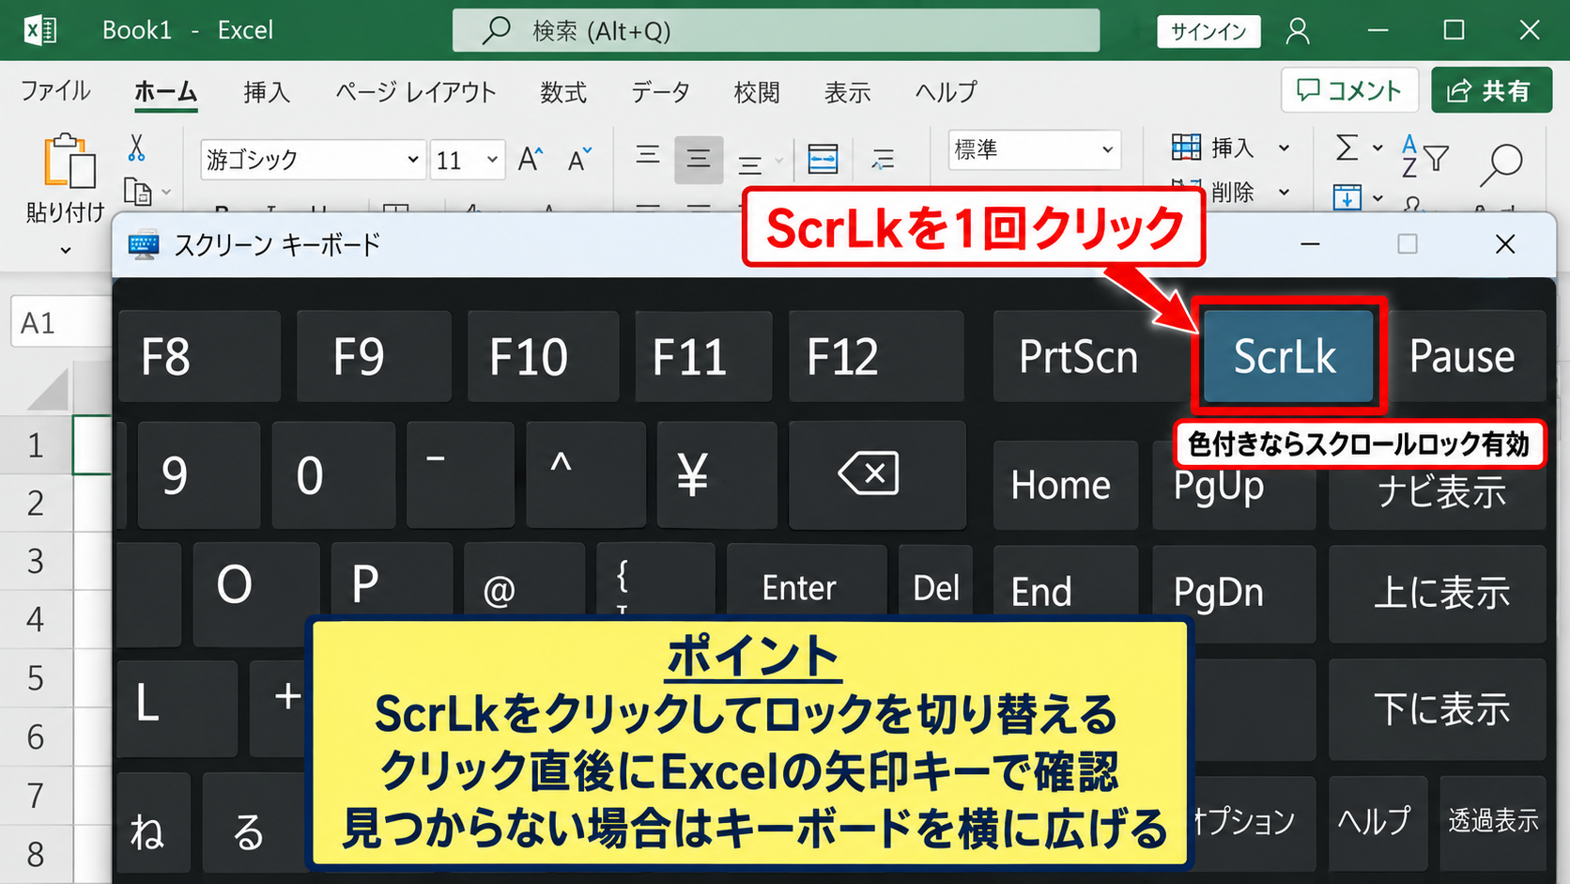The image size is (1570, 884).
Task: Open the 表示 ribbon tab
Action: pos(847,91)
